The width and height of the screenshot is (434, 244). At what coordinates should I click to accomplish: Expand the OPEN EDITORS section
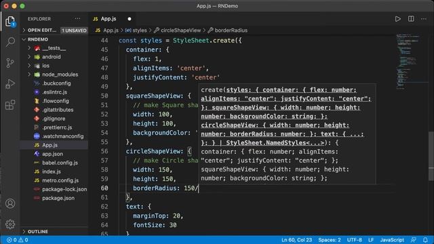coord(41,30)
